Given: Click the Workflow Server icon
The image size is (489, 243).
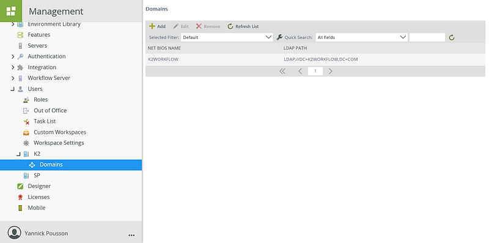Looking at the screenshot, I should coord(20,78).
